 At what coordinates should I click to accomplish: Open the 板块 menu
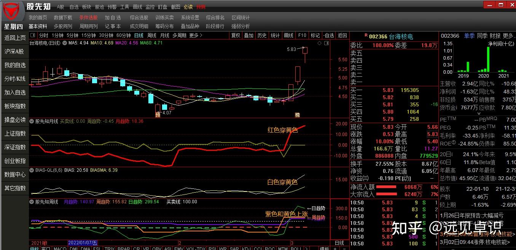86,7
